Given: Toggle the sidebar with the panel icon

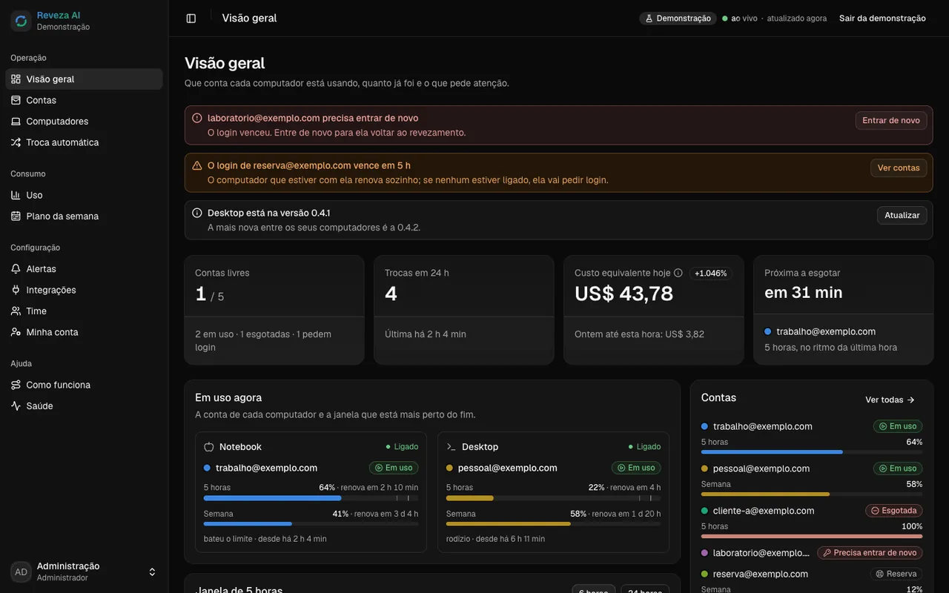Looking at the screenshot, I should tap(191, 19).
